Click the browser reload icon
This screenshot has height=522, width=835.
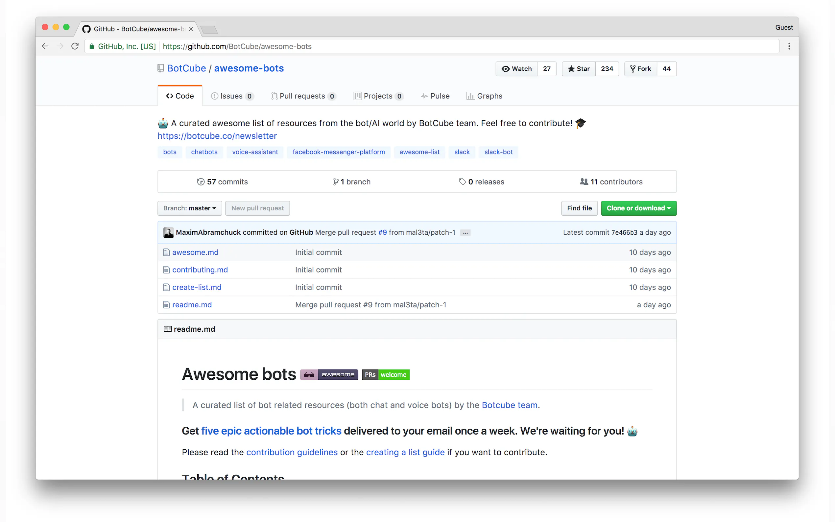tap(75, 46)
